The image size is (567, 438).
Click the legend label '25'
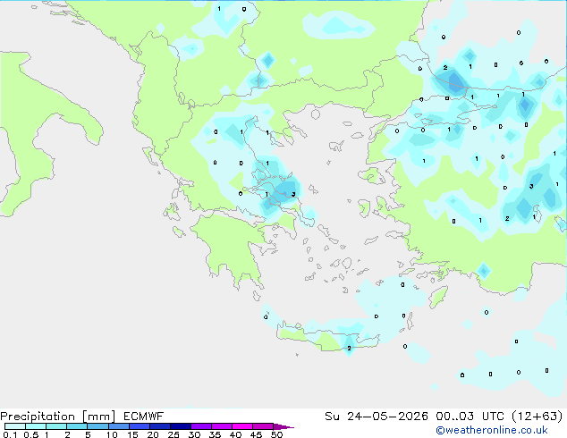(173, 434)
